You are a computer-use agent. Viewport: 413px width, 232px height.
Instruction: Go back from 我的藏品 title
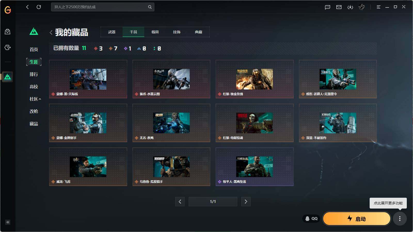(51, 32)
